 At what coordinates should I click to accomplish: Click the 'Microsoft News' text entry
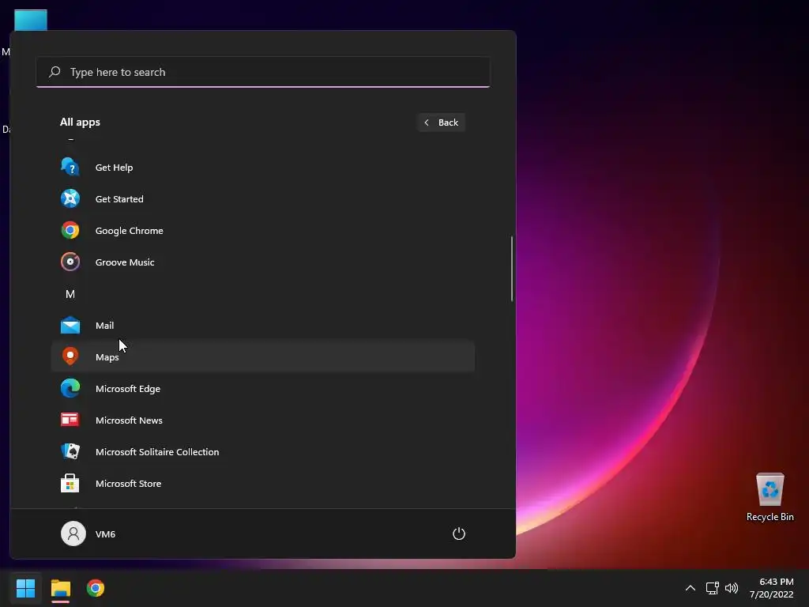(129, 420)
